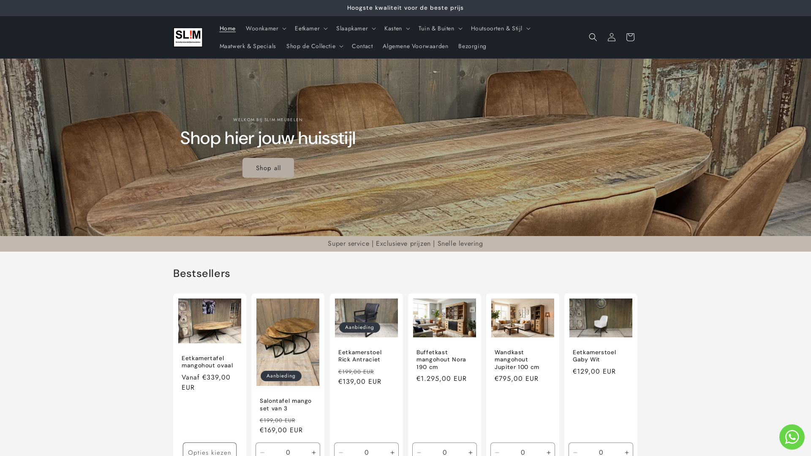811x456 pixels.
Task: Go to Maatwerk & Specials page
Action: (x=248, y=46)
